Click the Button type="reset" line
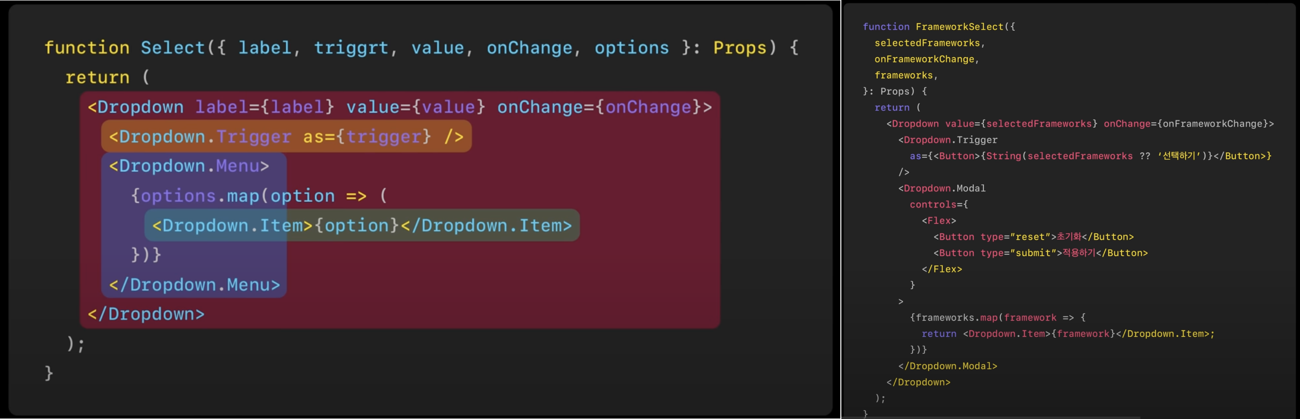The image size is (1300, 419). (x=1033, y=237)
